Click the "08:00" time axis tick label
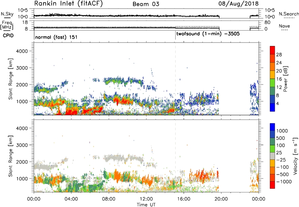The width and height of the screenshot is (299, 207). coord(109,199)
